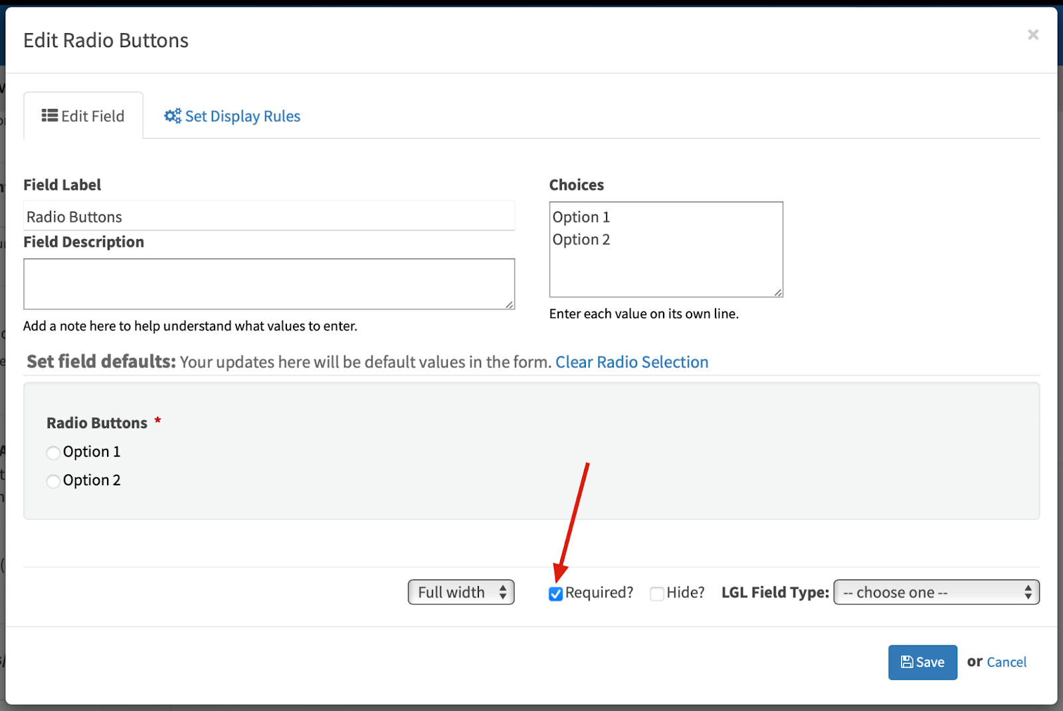
Task: Click the Cancel link
Action: pos(1006,662)
